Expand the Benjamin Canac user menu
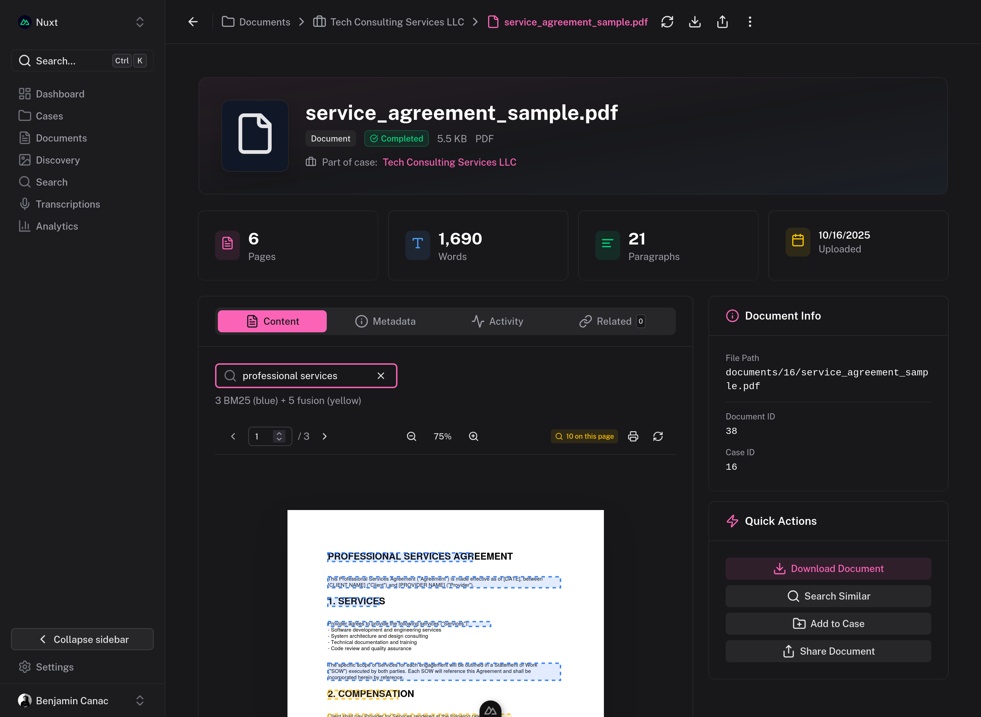 [140, 700]
